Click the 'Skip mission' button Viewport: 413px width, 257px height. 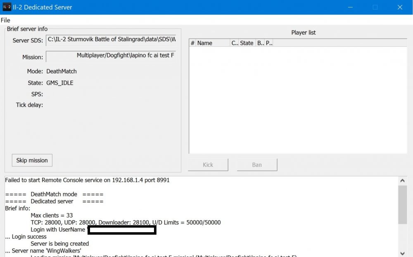pyautogui.click(x=32, y=160)
